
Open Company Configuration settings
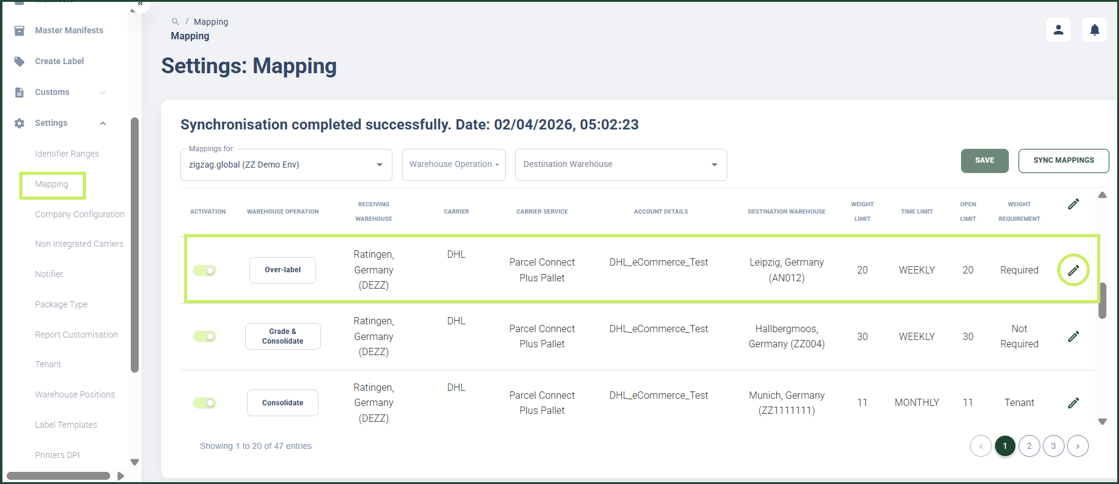coord(80,214)
